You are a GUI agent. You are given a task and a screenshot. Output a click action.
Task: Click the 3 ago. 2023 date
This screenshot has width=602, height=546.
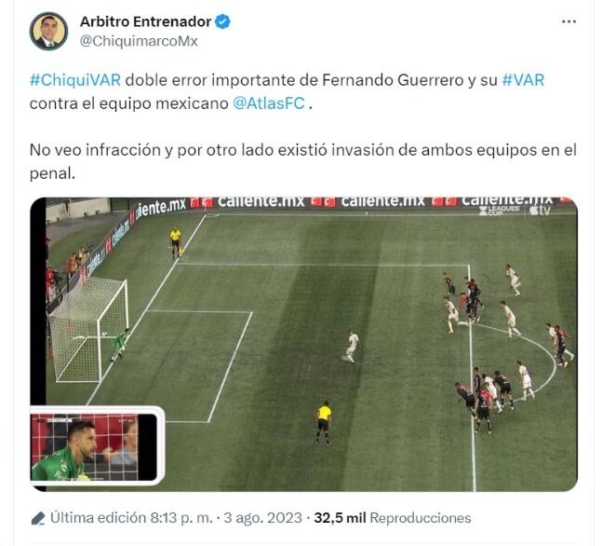pos(263,518)
